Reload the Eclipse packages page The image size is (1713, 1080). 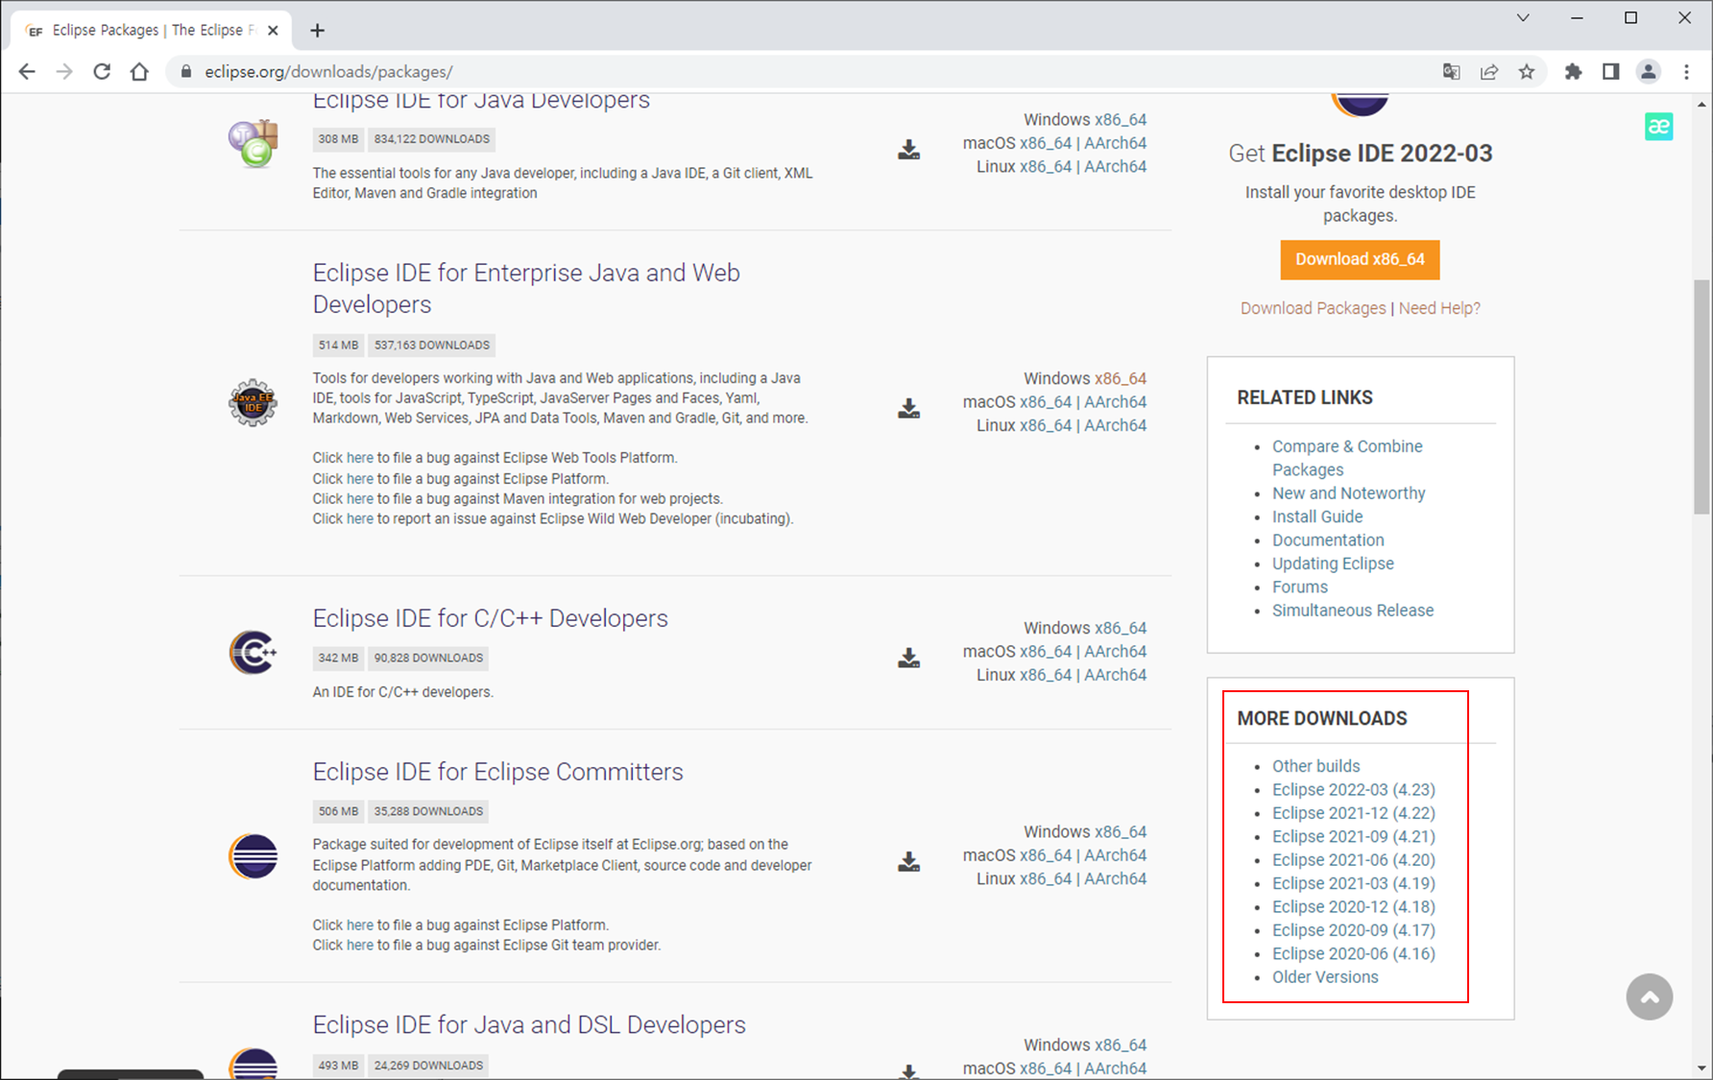[x=102, y=72]
